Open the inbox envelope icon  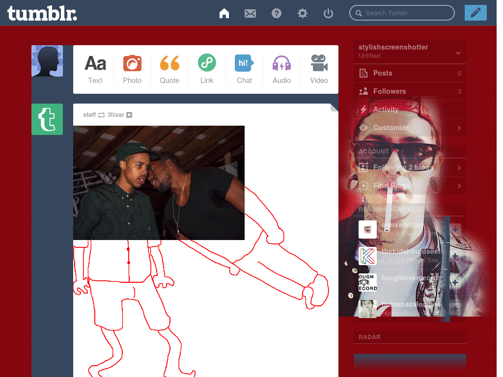point(250,13)
